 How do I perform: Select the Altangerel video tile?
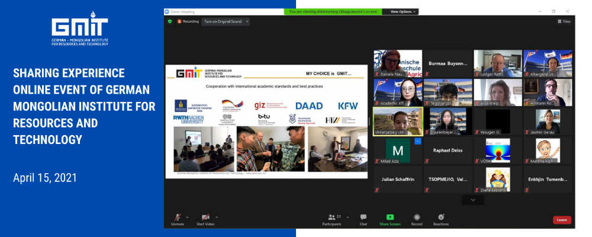click(x=548, y=63)
